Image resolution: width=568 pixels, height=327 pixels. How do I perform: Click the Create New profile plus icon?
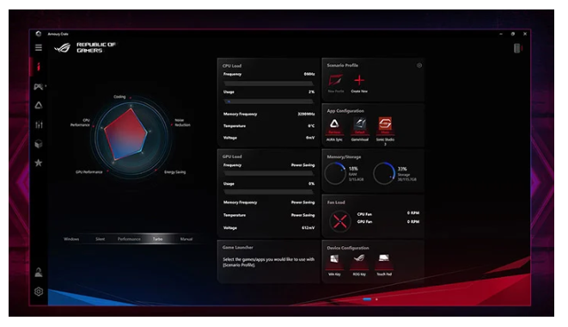coord(359,80)
